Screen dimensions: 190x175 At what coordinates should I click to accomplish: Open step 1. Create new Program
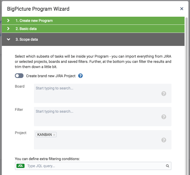coord(34,21)
